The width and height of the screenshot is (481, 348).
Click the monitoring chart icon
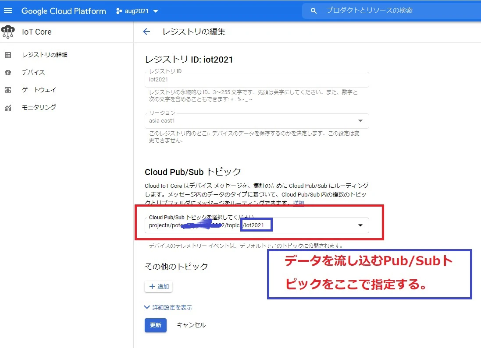[8, 108]
